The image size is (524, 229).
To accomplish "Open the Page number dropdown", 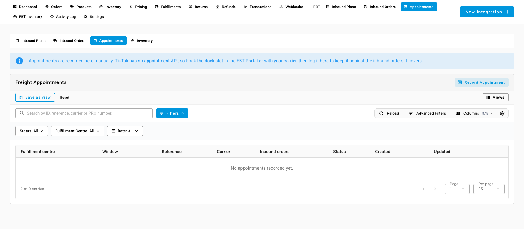I will [457, 189].
